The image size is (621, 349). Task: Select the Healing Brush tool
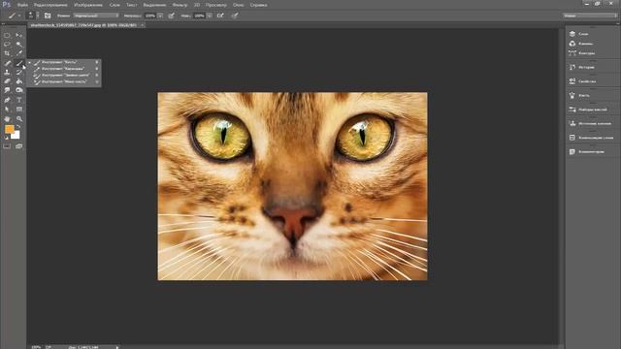pos(7,63)
